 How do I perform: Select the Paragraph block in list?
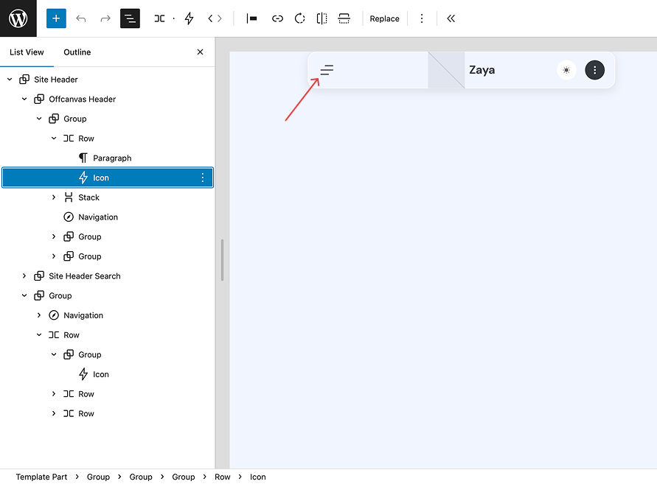(x=108, y=158)
